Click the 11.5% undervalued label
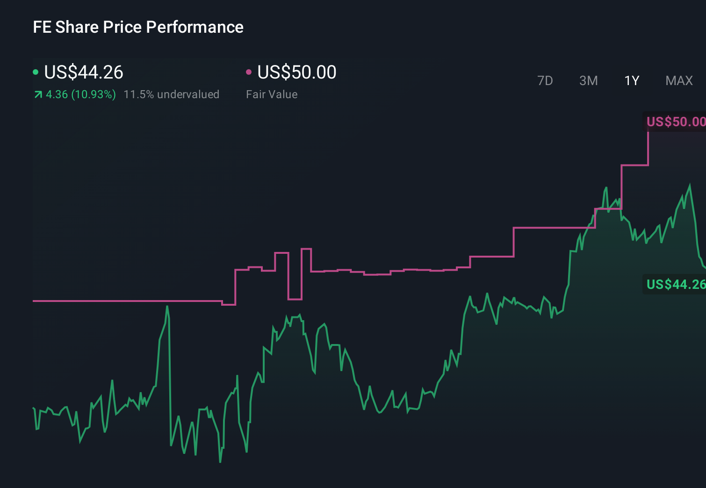Viewport: 706px width, 488px height. pos(172,94)
